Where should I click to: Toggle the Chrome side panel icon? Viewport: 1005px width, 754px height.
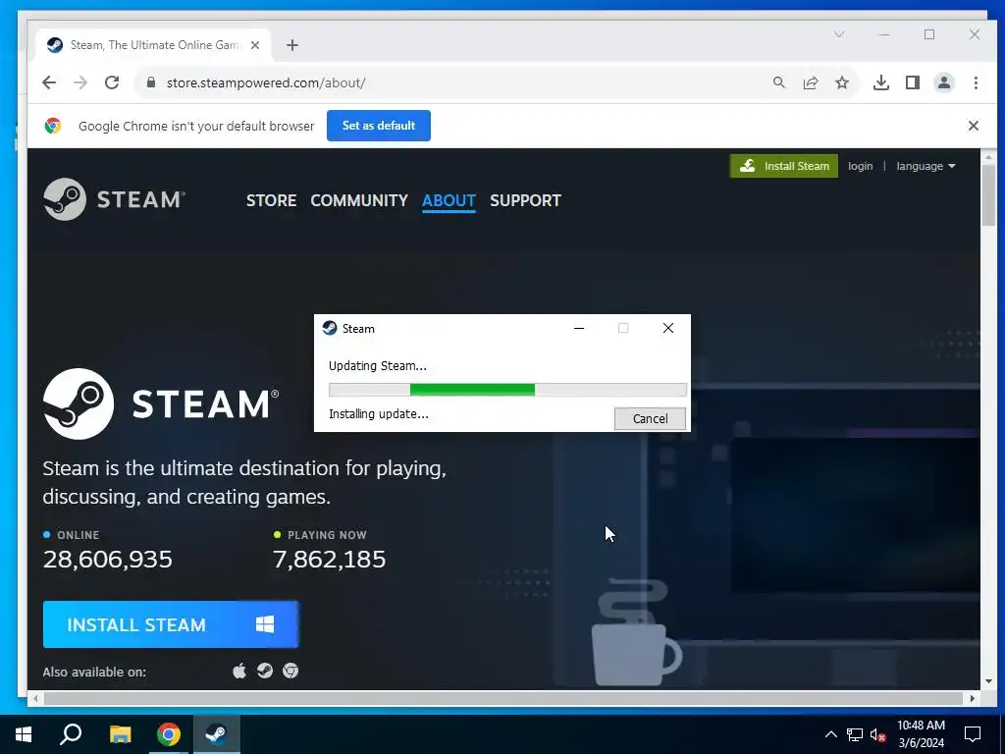click(x=913, y=82)
